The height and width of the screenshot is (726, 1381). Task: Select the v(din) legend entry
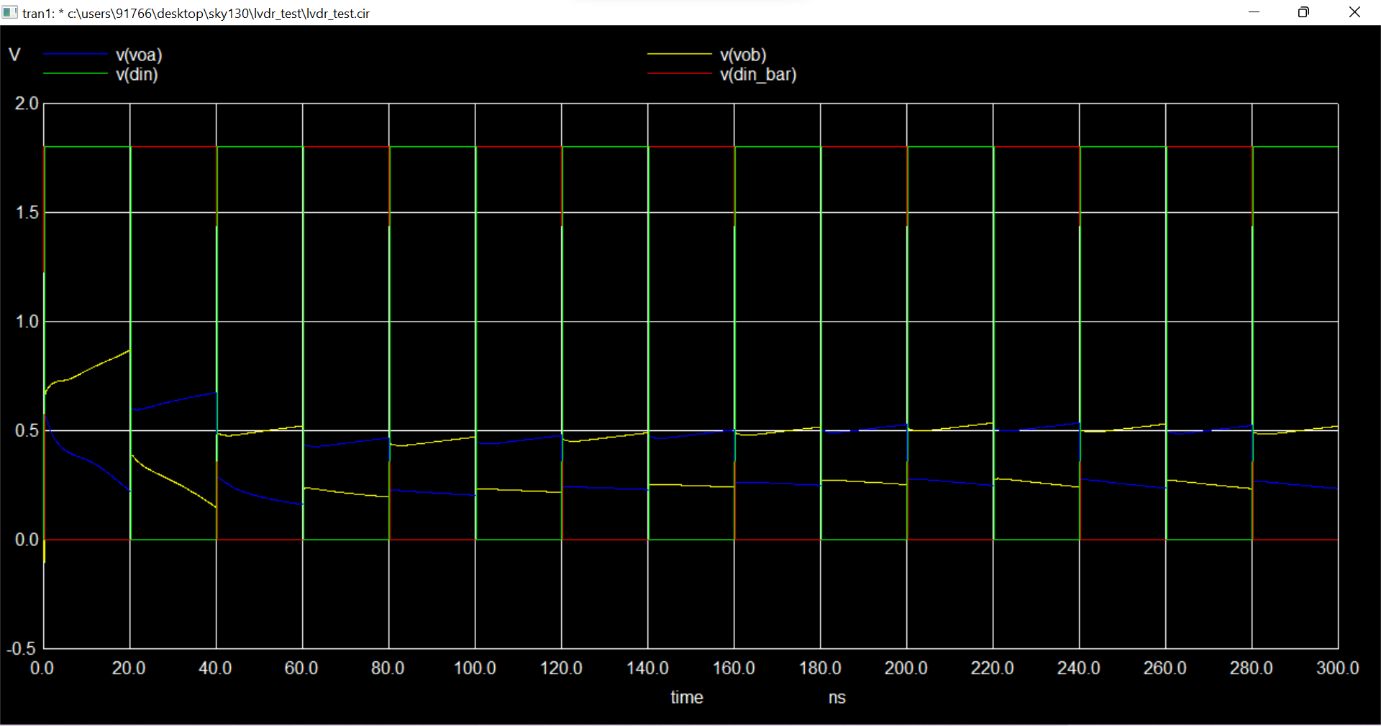(136, 74)
